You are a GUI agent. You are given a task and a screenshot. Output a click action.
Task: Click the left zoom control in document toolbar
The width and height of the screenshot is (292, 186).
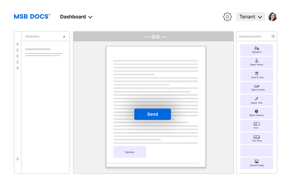click(x=153, y=37)
